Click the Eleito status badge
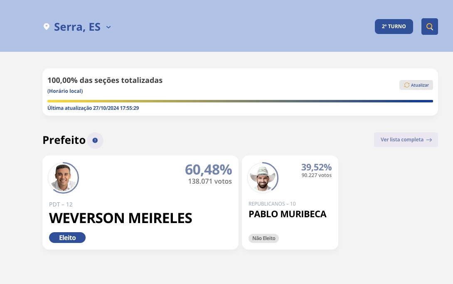 (67, 238)
